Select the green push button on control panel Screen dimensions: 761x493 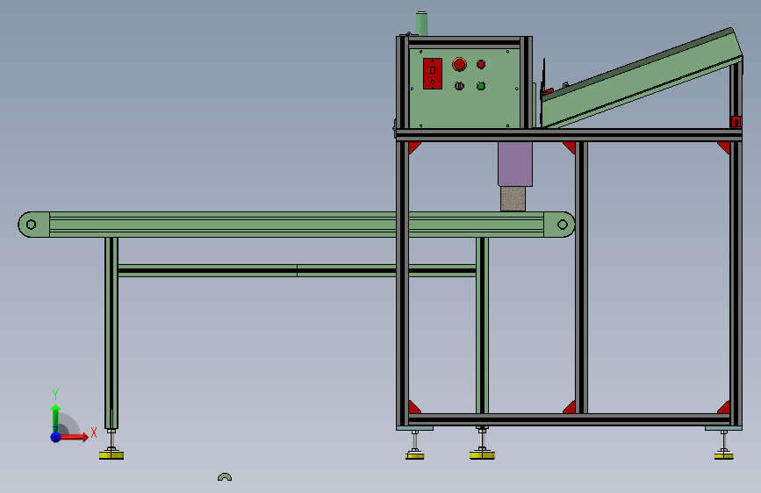pyautogui.click(x=481, y=86)
